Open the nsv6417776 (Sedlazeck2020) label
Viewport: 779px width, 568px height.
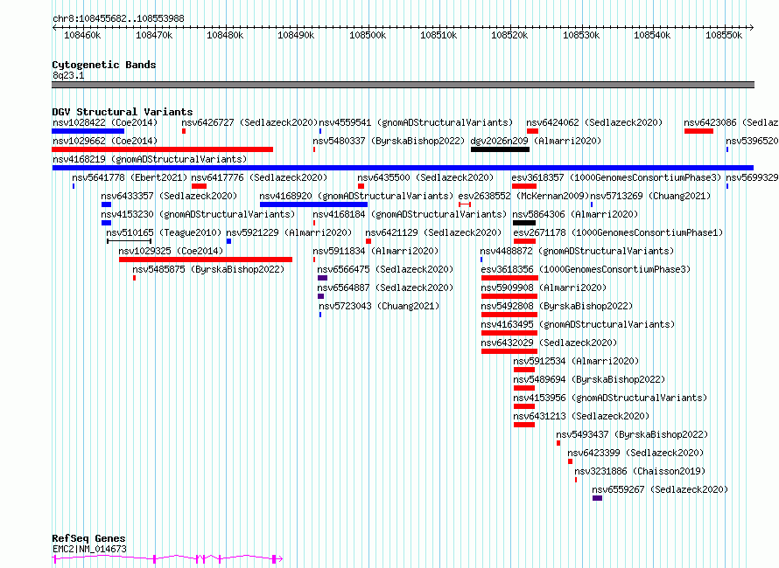point(259,177)
